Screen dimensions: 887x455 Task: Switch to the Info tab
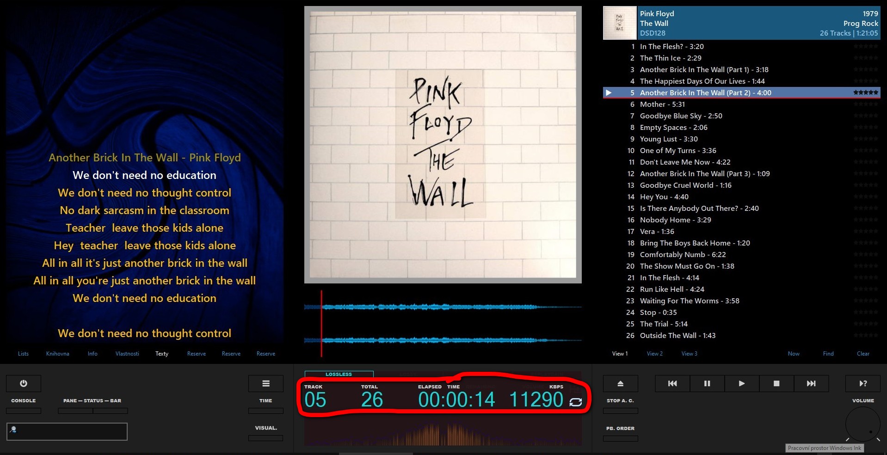[x=92, y=354]
